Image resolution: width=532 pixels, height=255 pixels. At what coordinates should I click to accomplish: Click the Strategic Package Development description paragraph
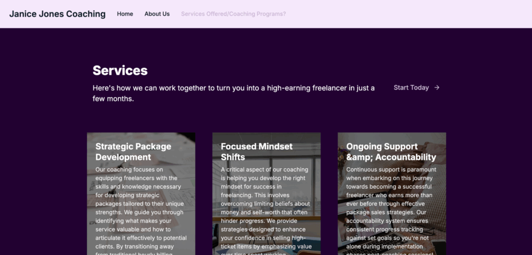[140, 208]
